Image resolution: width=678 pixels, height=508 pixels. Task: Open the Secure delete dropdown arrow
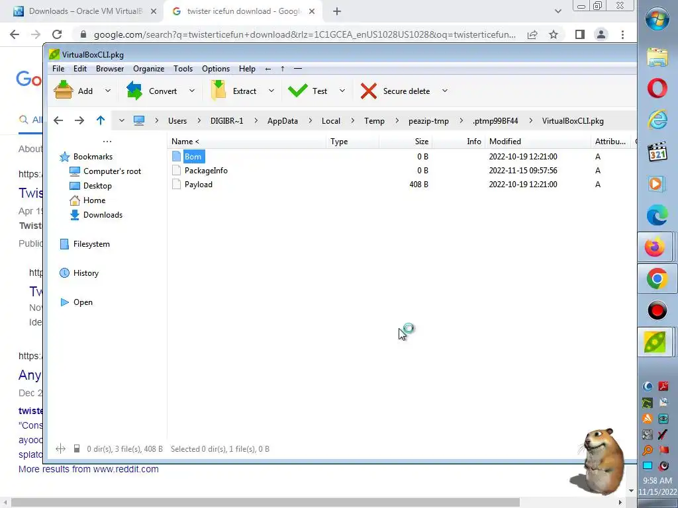point(444,91)
